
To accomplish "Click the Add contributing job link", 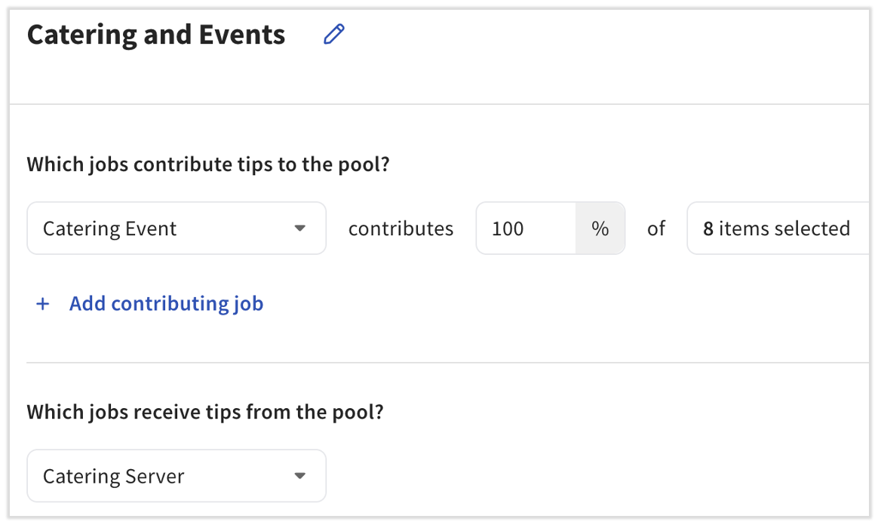I will pos(166,304).
